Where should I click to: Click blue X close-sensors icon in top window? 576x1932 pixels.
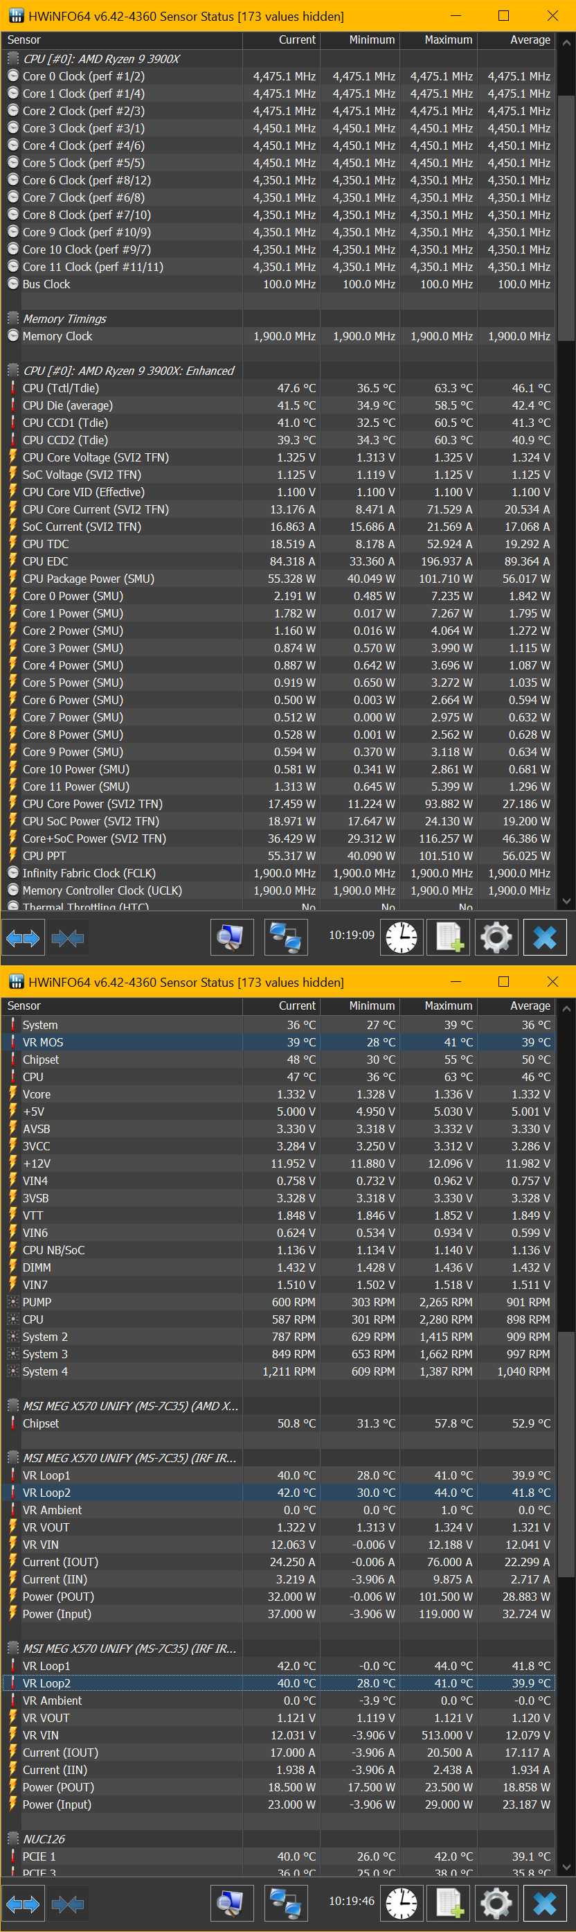pos(545,938)
